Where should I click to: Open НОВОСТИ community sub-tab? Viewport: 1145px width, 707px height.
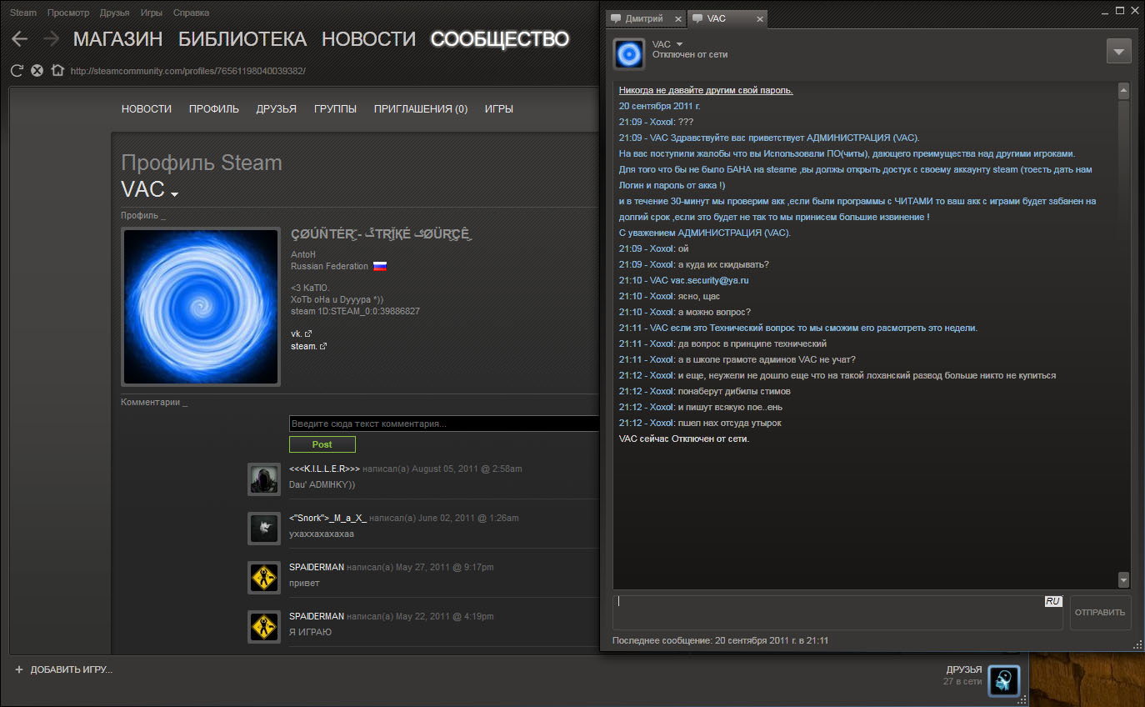[147, 109]
